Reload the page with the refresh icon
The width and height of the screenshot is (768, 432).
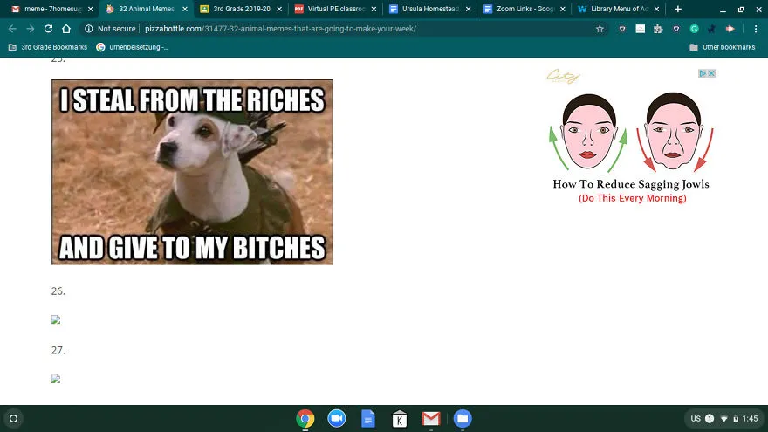pyautogui.click(x=48, y=29)
